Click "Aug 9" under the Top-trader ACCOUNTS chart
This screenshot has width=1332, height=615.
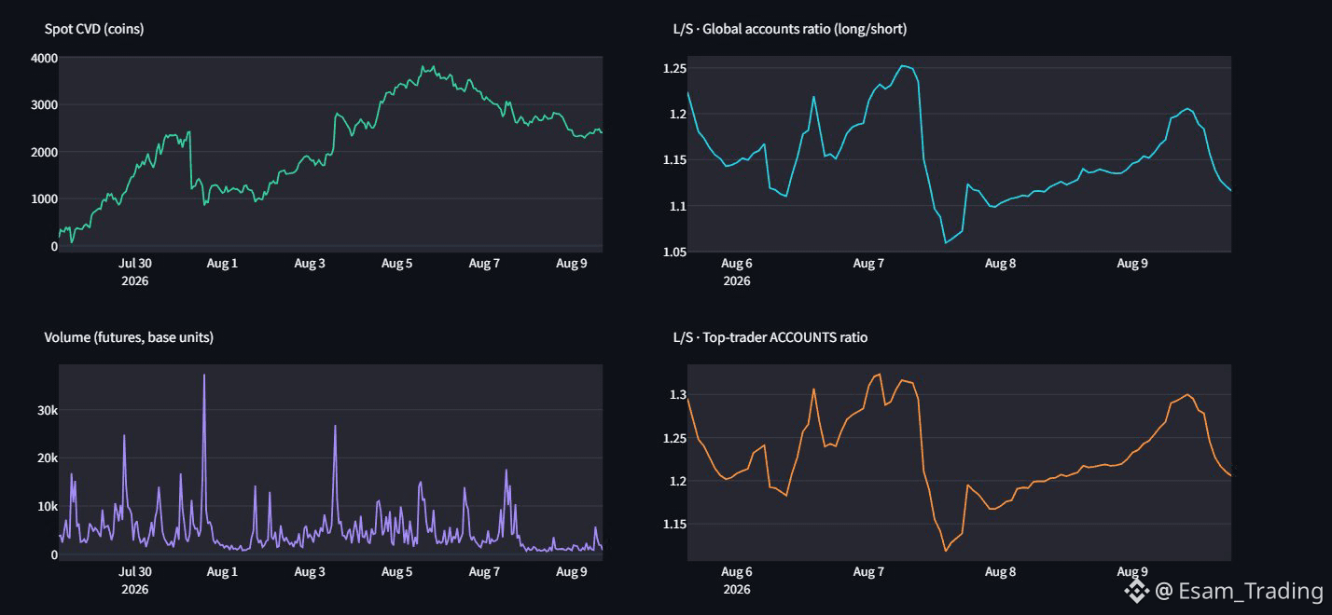1131,572
